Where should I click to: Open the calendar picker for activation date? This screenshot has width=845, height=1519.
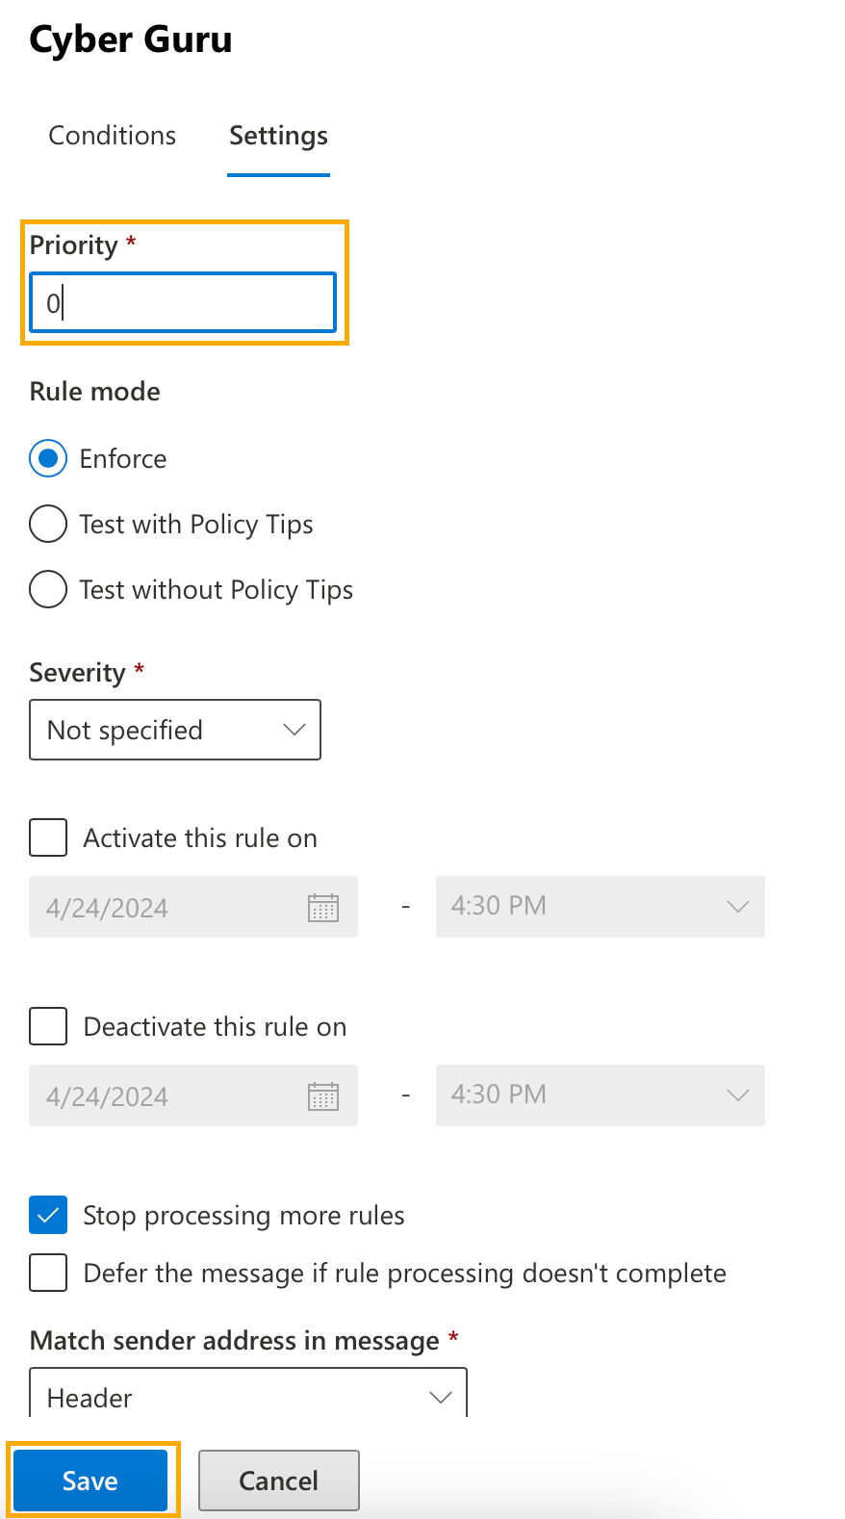[323, 907]
